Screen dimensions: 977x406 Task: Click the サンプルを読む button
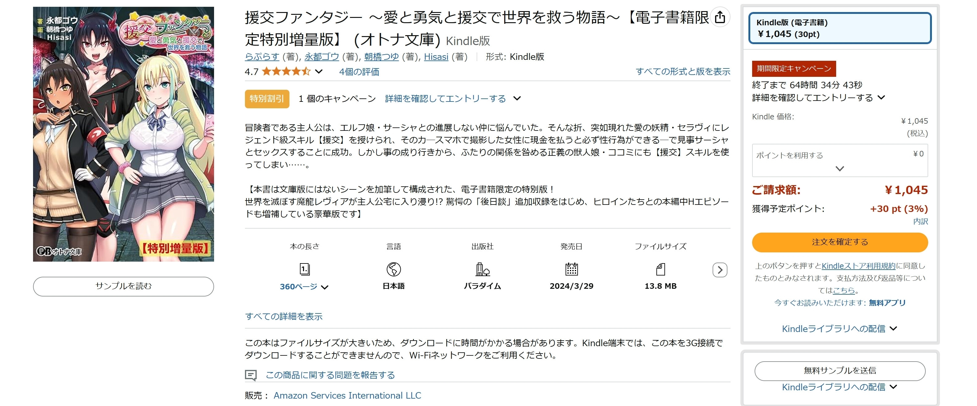tap(123, 286)
